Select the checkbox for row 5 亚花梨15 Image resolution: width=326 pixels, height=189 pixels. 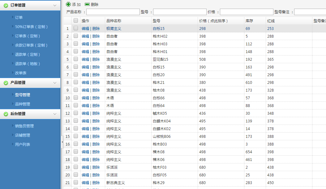coord(76,59)
